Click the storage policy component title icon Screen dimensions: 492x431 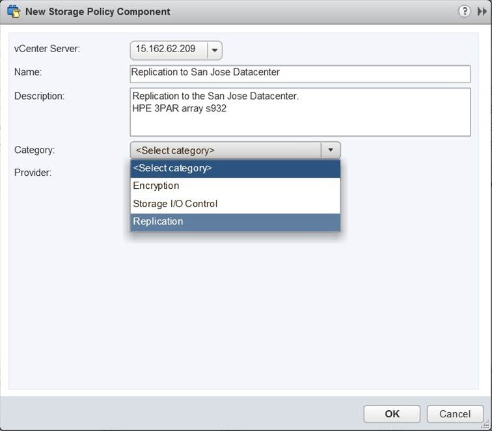(x=13, y=12)
